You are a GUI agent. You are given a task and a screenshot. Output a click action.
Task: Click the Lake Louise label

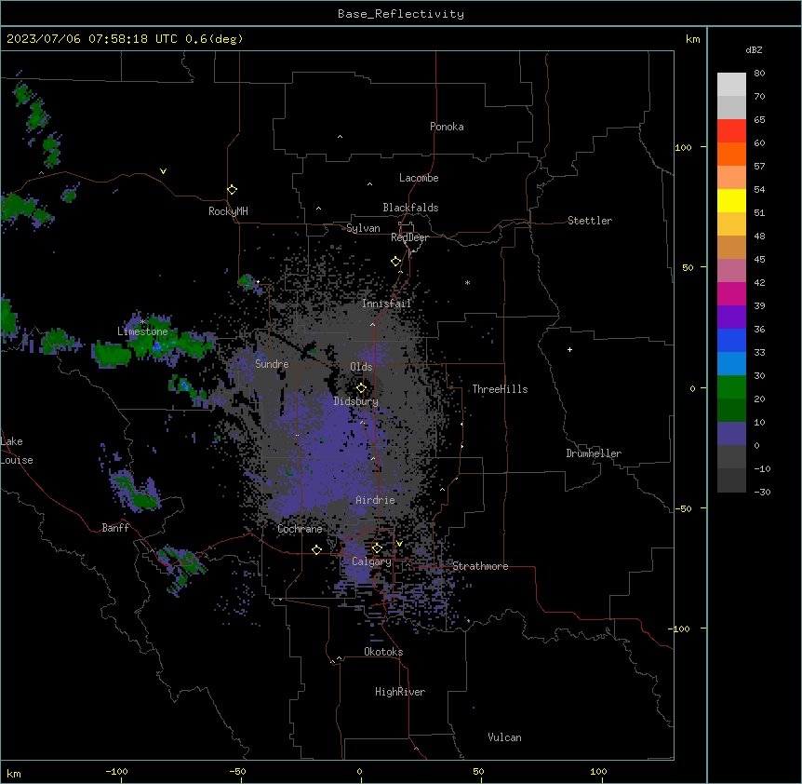point(17,451)
